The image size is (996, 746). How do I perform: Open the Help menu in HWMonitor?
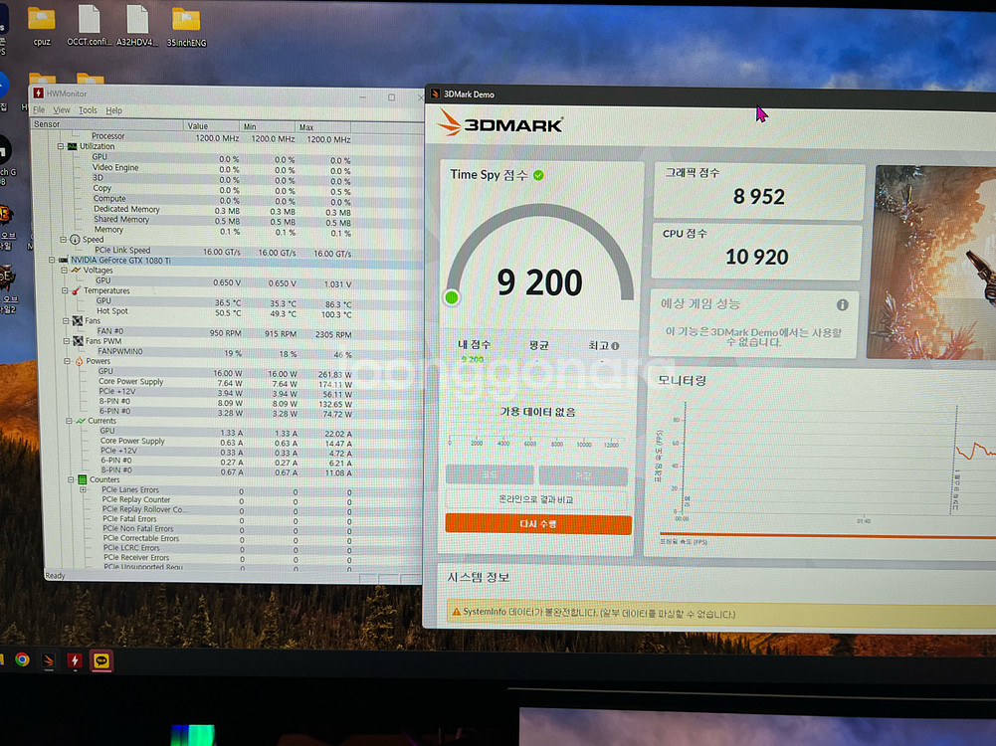click(113, 110)
